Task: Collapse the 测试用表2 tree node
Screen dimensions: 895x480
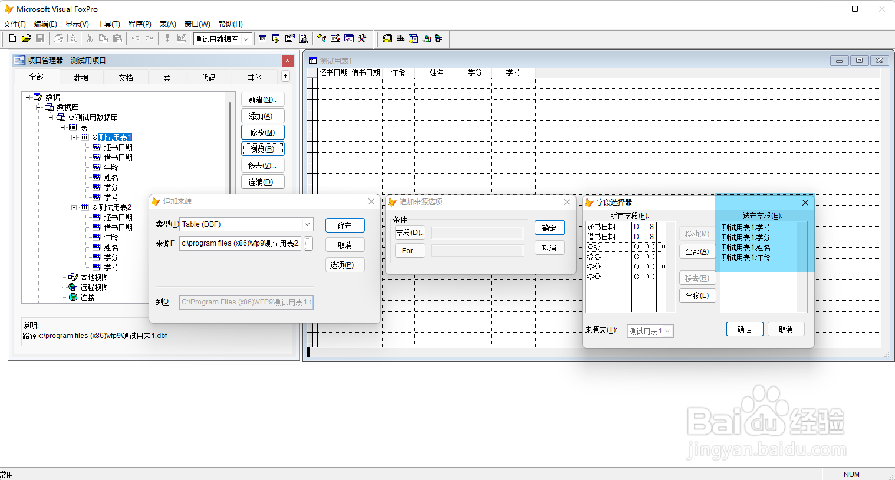Action: pyautogui.click(x=74, y=207)
